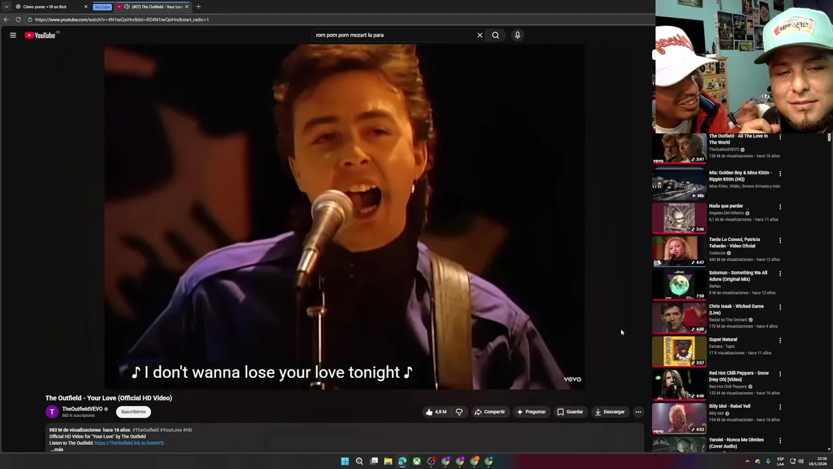Play Solomun Something We All Adore
Viewport: 833px width, 469px height.
click(x=679, y=285)
